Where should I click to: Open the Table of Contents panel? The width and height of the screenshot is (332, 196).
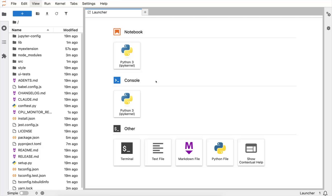pyautogui.click(x=4, y=42)
